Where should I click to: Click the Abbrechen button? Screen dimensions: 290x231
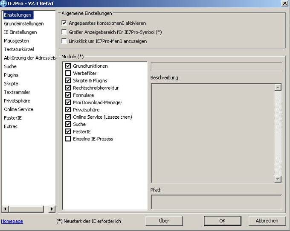click(267, 221)
